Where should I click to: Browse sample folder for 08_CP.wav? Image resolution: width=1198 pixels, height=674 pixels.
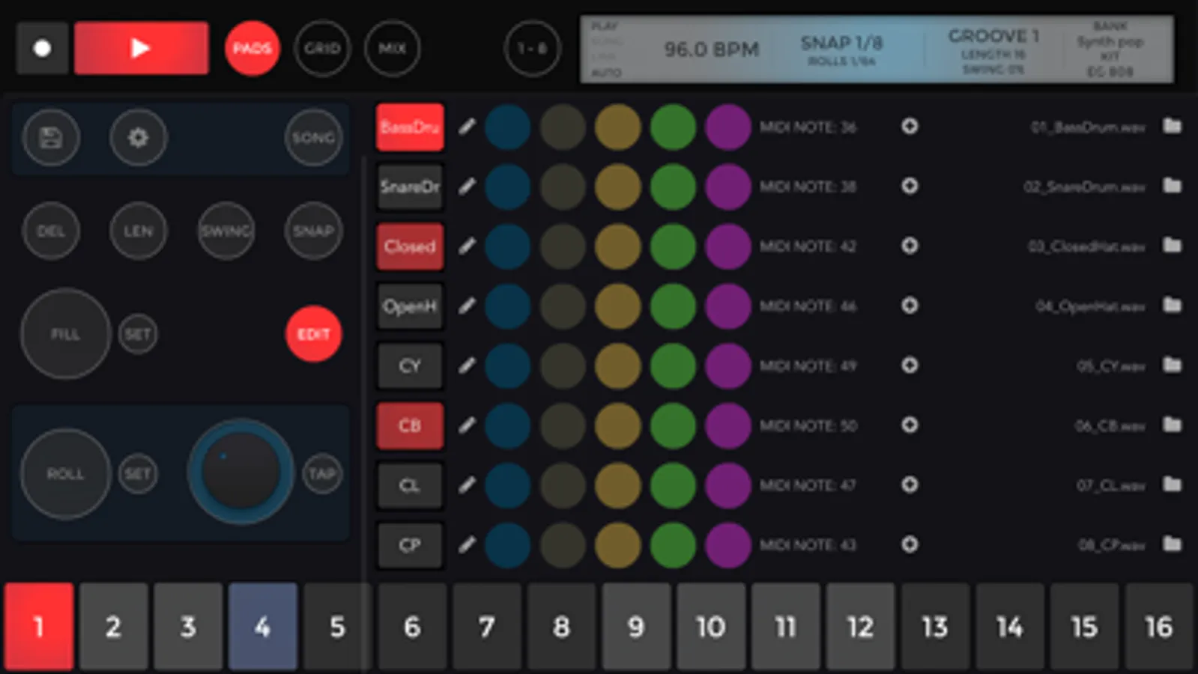pos(1173,544)
